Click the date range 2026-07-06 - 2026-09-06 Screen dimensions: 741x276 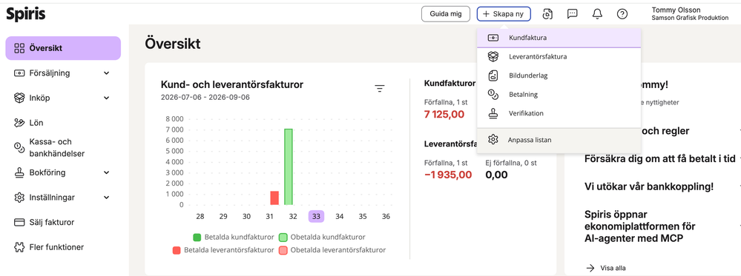205,97
